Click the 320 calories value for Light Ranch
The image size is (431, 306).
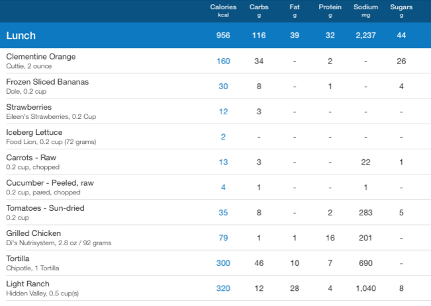tap(223, 287)
